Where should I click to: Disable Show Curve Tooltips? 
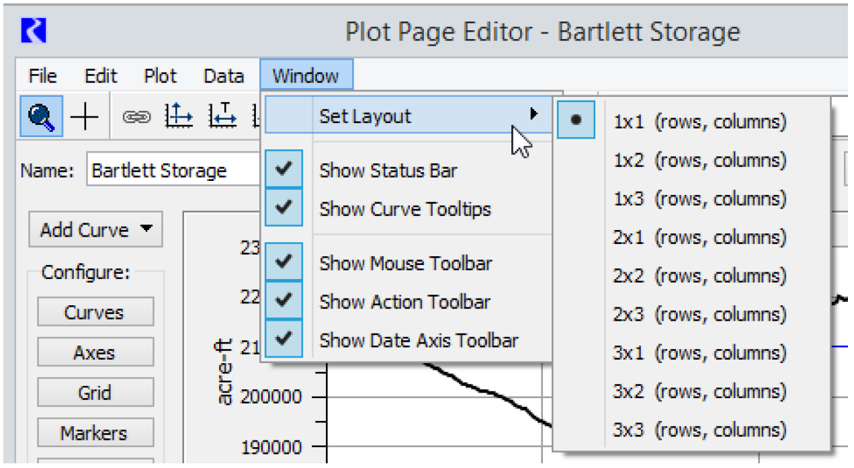click(x=404, y=209)
